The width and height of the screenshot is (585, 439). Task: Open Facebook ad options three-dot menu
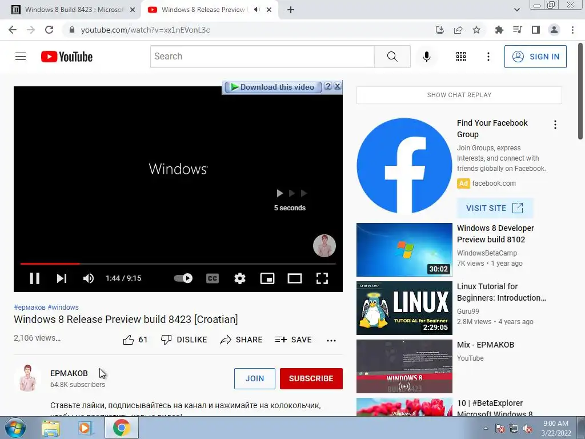pyautogui.click(x=555, y=125)
